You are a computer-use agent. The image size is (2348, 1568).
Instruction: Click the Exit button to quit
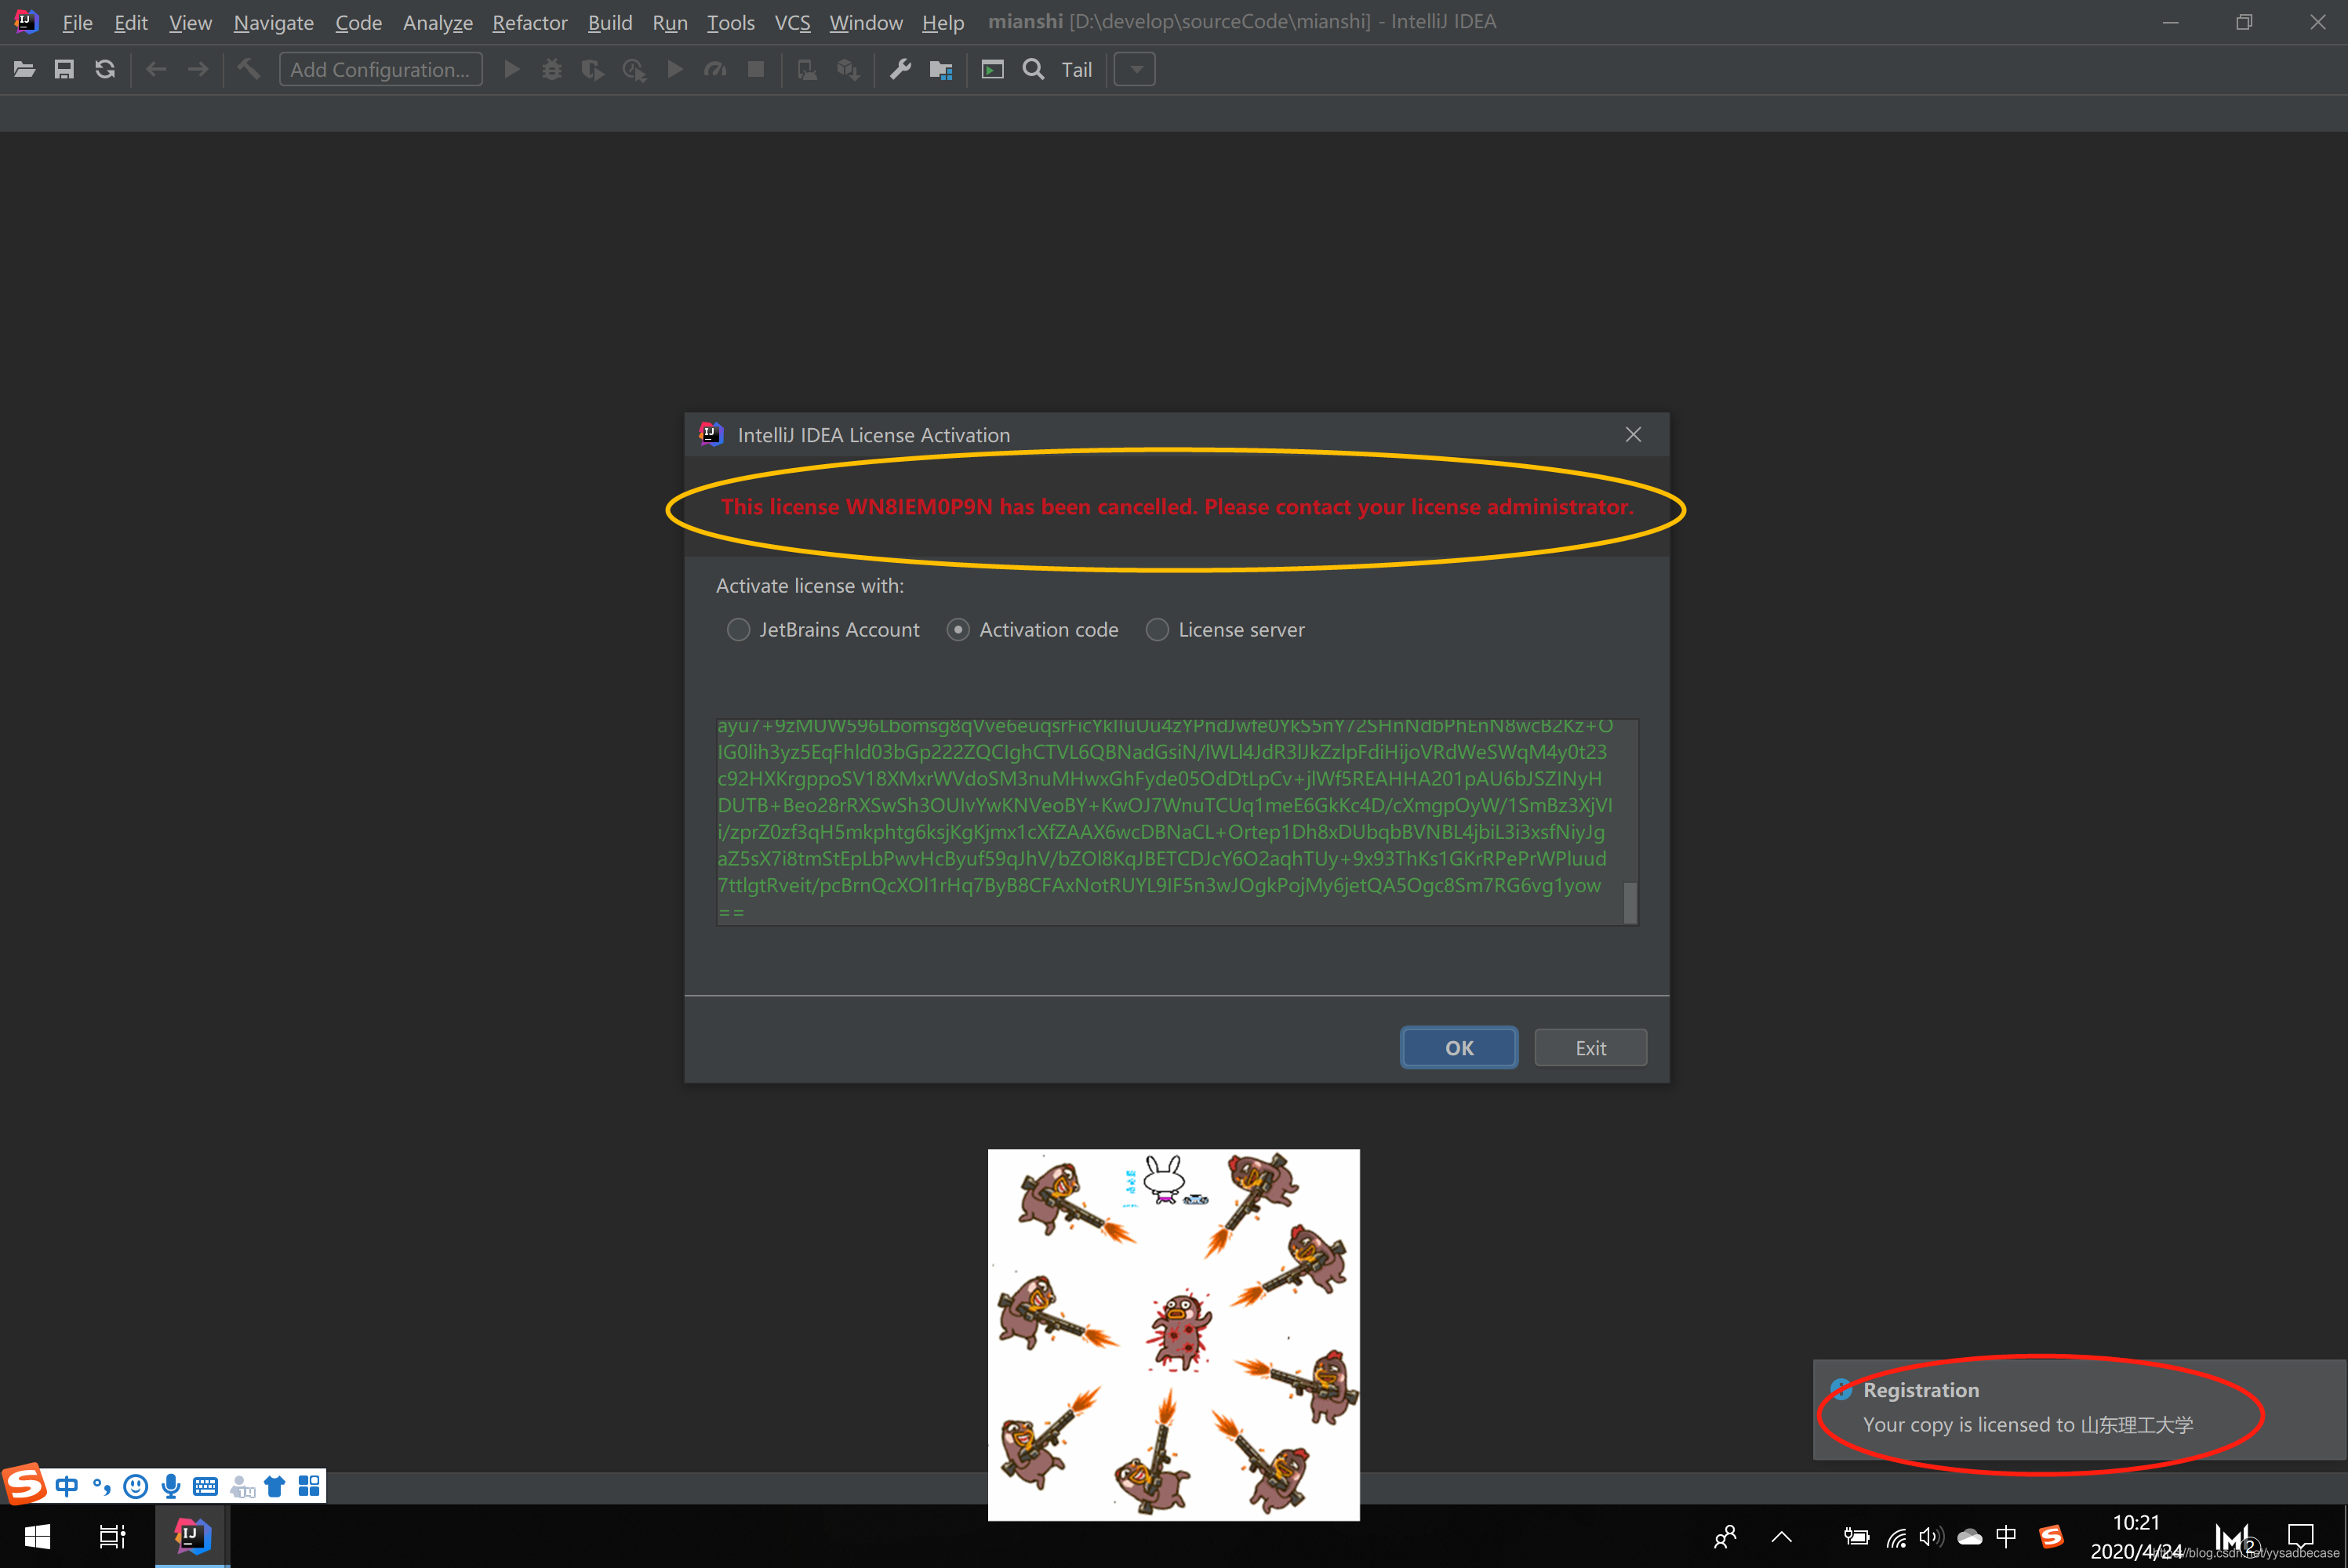coord(1589,1047)
